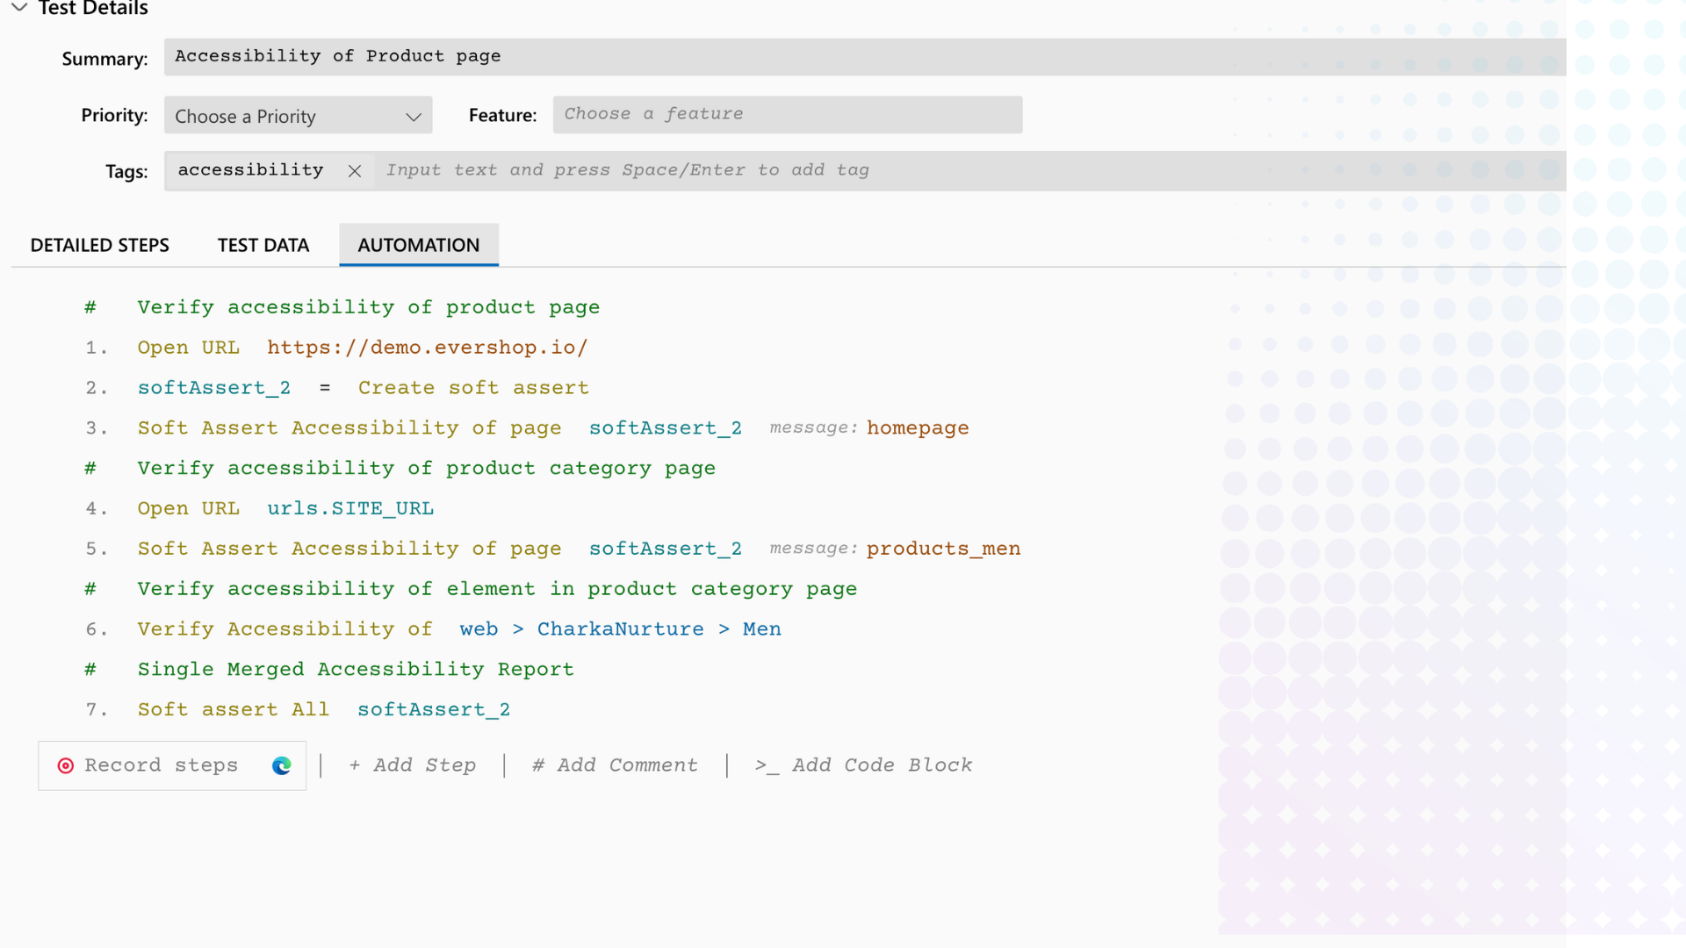Click the >_ Add Code Block button
The image size is (1686, 948).
tap(863, 765)
